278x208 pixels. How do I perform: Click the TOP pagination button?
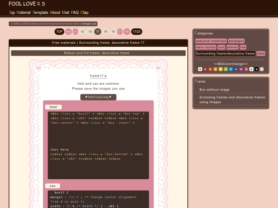click(59, 32)
